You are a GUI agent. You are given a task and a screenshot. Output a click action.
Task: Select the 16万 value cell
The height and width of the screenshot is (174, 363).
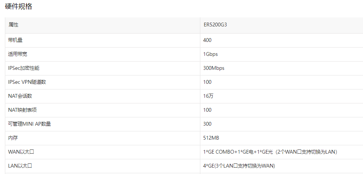pos(208,96)
